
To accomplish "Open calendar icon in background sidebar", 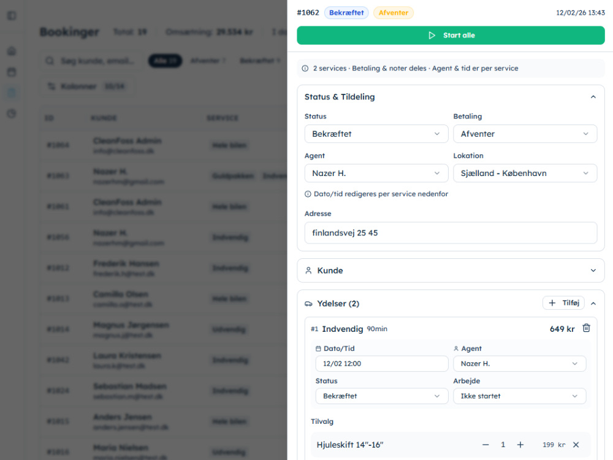I will [x=12, y=72].
